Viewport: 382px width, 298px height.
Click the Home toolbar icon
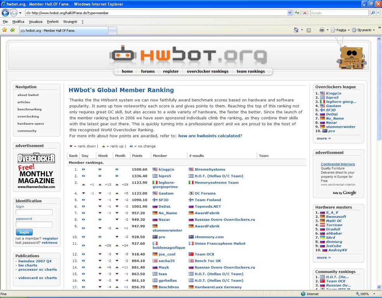tap(296, 30)
